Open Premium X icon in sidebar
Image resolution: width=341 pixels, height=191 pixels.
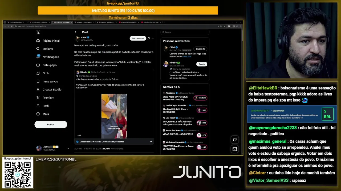[x=38, y=98]
